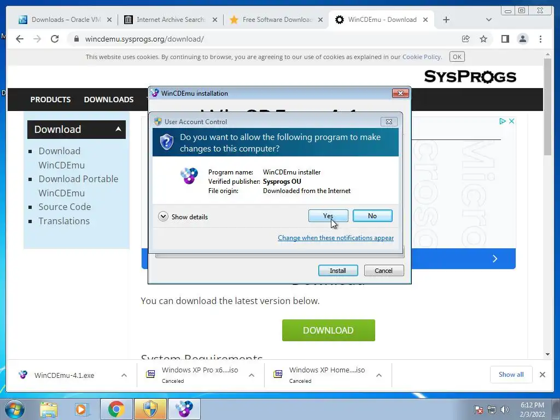Open Translations sidebar link
Viewport: 560px width, 420px height.
[x=64, y=221]
